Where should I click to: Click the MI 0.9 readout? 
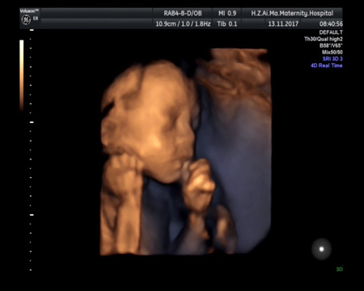click(227, 13)
